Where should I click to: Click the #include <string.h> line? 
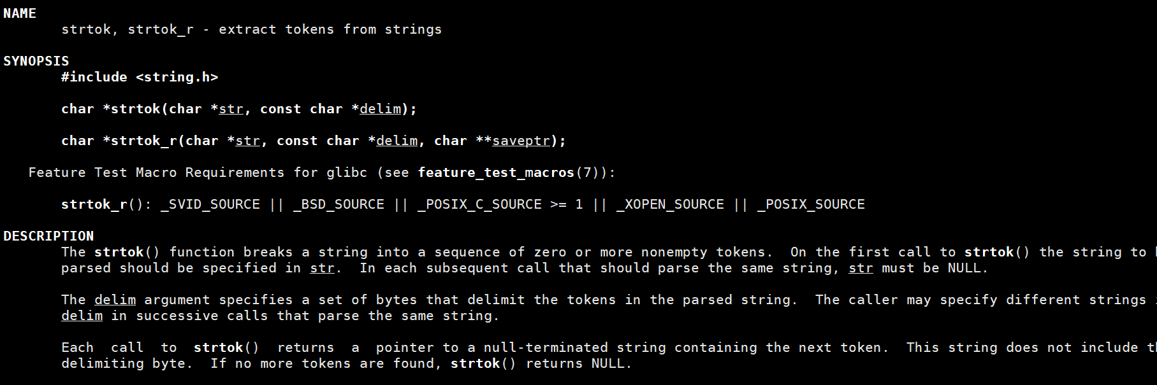[x=140, y=77]
